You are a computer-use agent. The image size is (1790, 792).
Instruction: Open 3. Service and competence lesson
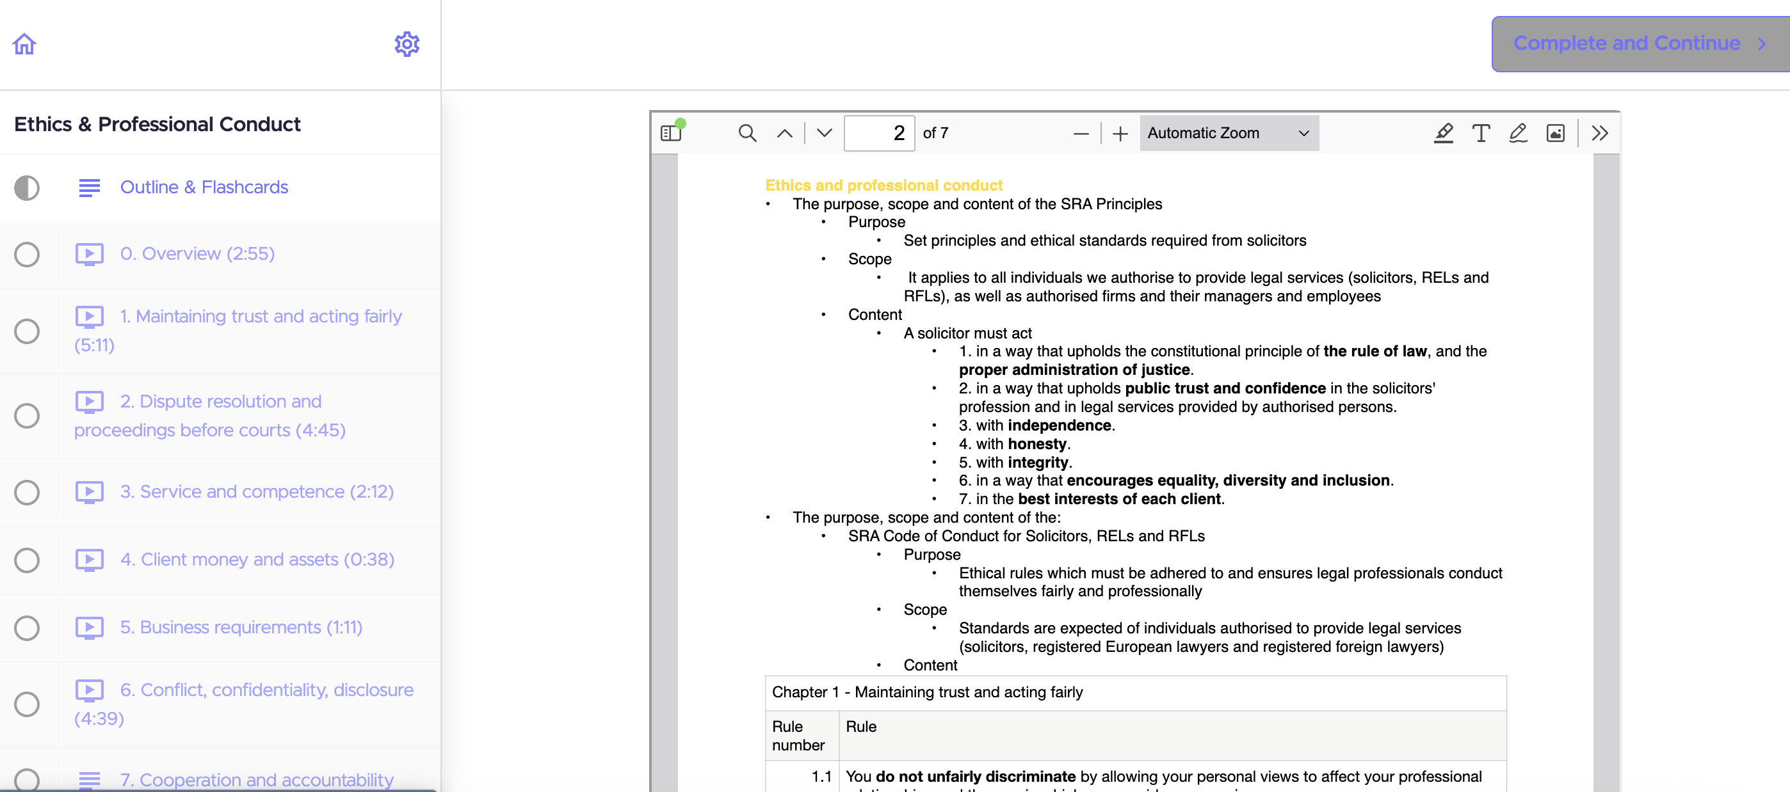[257, 492]
